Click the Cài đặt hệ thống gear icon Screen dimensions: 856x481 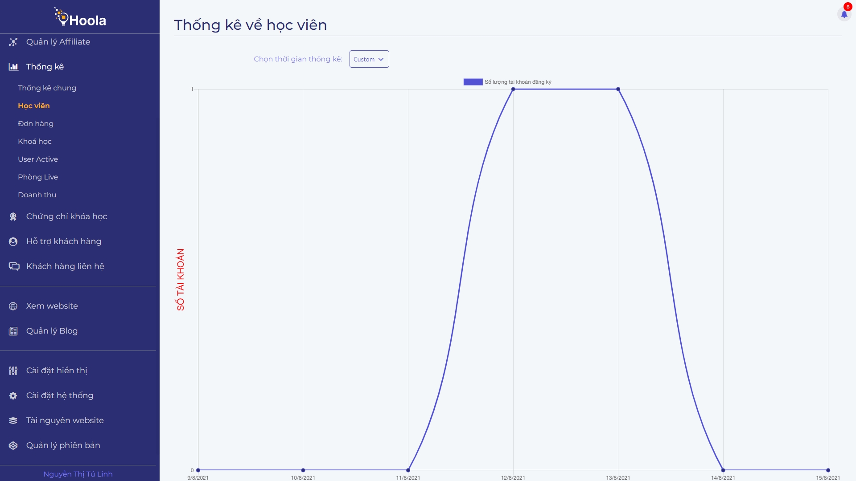click(x=13, y=395)
